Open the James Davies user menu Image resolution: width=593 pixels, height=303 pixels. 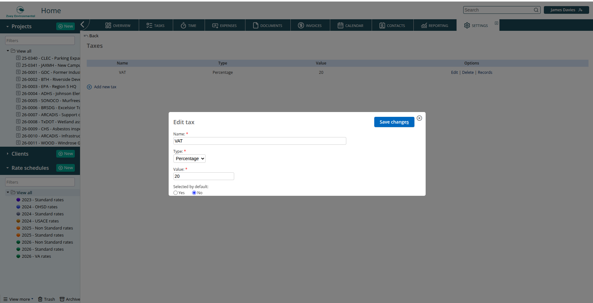click(x=566, y=10)
